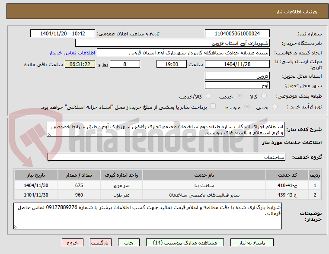Click the نام خدمت column header
329x254 pixels.
coord(204,175)
